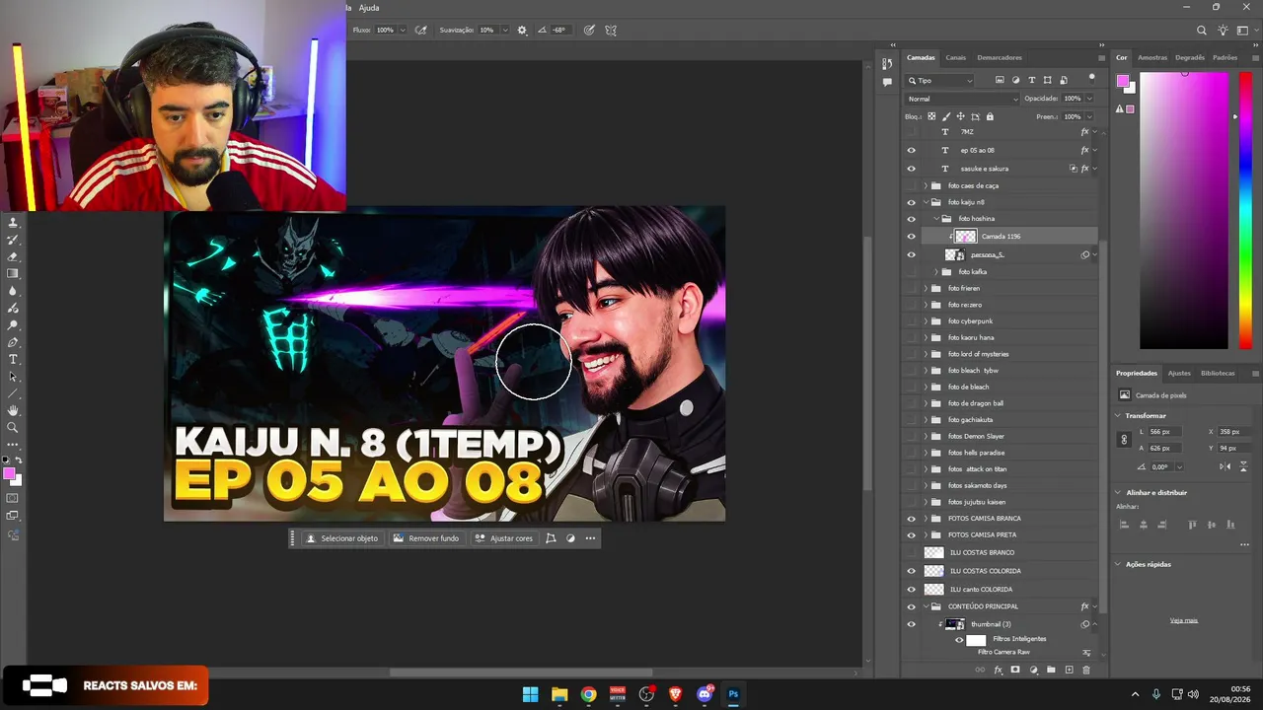Hide the 'Camada 1196' layer

coord(911,237)
